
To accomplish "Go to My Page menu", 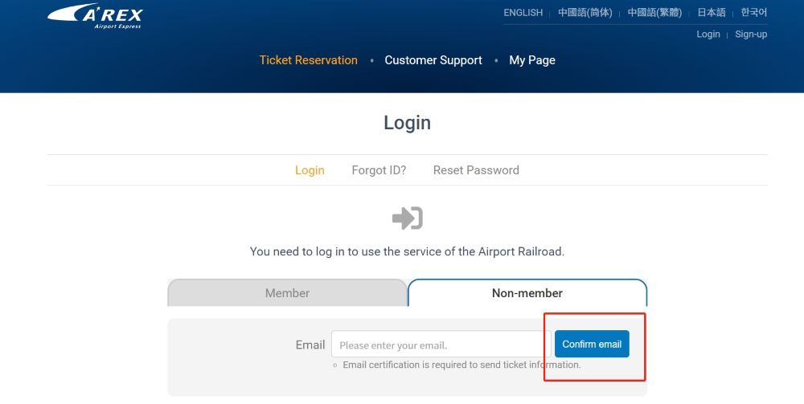I will click(532, 60).
